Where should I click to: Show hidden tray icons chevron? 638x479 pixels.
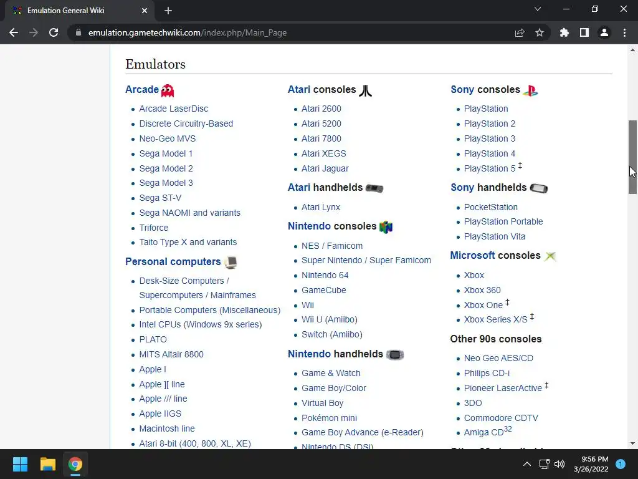pyautogui.click(x=527, y=464)
